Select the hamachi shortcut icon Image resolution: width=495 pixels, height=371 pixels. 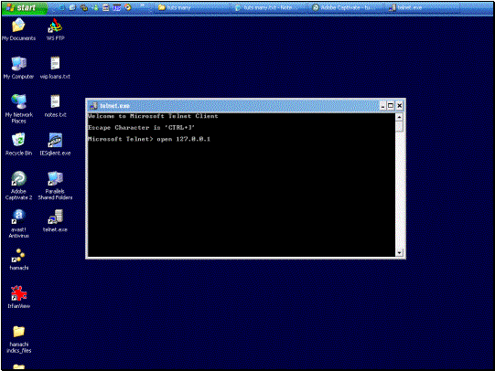point(18,260)
